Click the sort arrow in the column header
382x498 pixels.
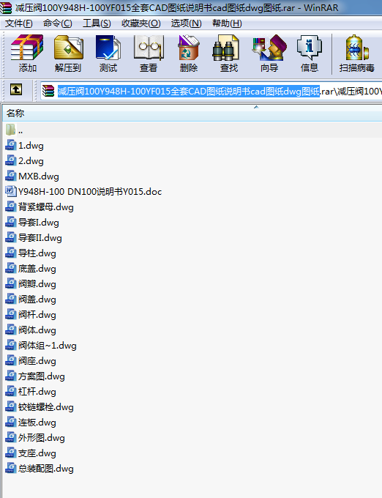tap(256, 107)
